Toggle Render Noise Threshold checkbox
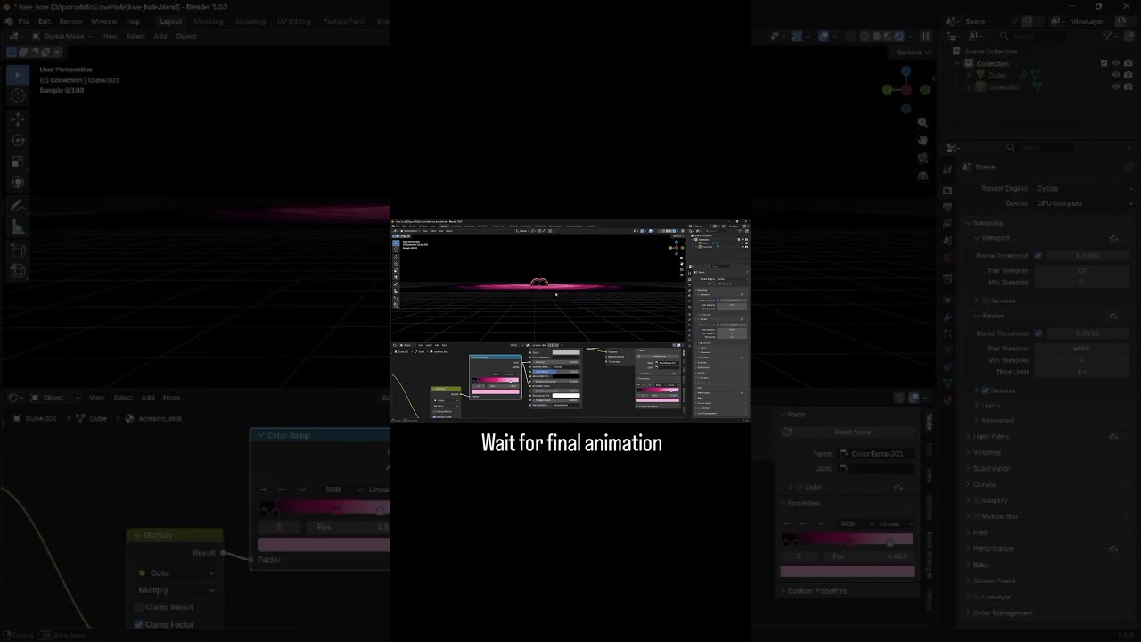Image resolution: width=1141 pixels, height=642 pixels. coord(1038,333)
